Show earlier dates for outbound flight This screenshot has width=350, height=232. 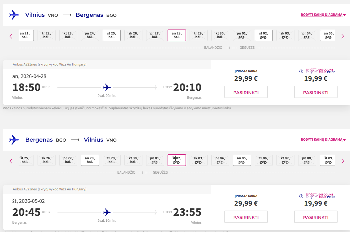pyautogui.click(x=11, y=36)
